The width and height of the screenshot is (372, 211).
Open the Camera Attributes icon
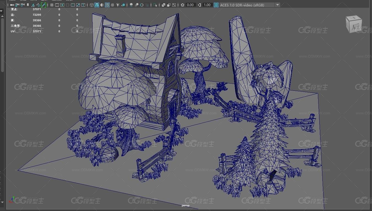coord(22,5)
